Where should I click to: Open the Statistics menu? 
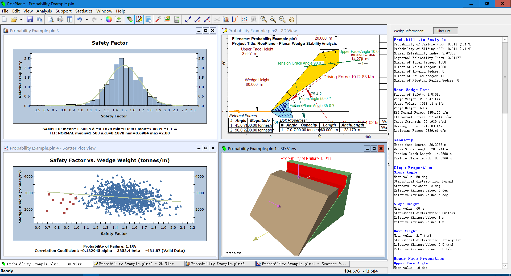tap(84, 11)
